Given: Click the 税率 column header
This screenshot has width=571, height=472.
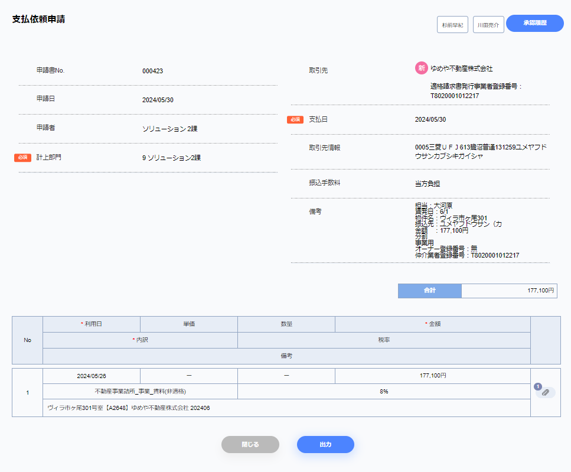Looking at the screenshot, I should 384,340.
